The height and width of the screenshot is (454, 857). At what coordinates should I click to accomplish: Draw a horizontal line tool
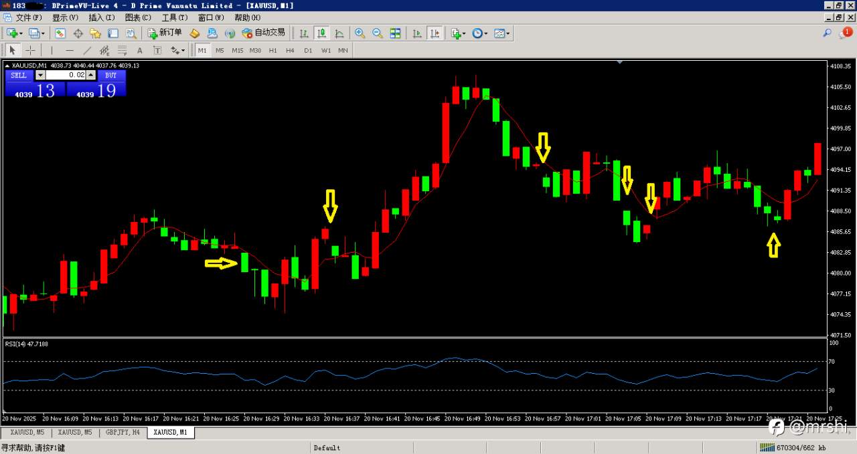70,50
